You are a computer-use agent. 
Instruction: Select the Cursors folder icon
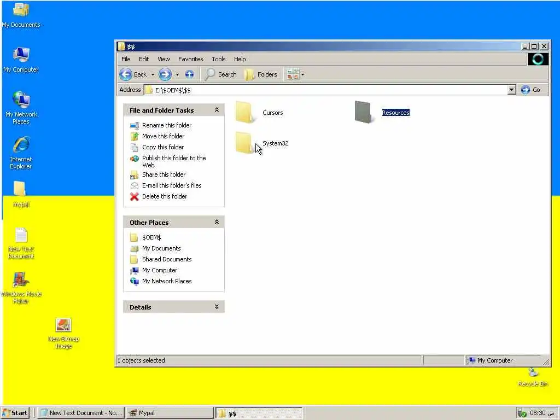(x=244, y=113)
